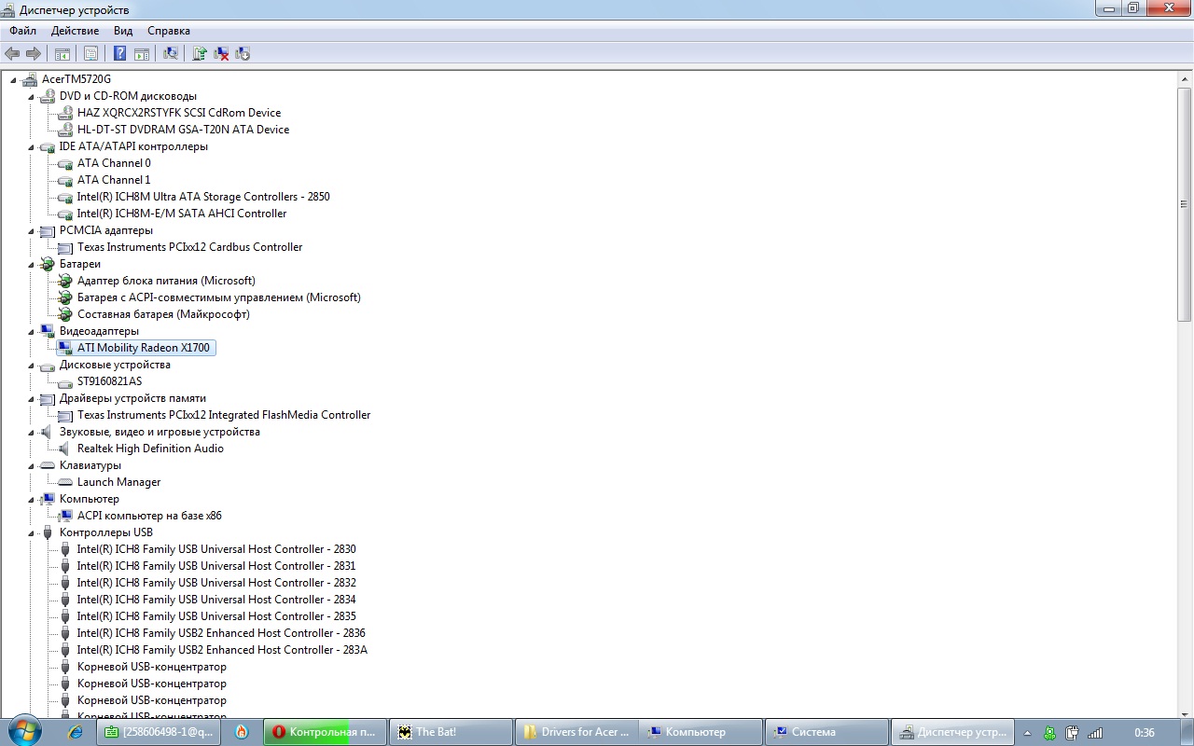Collapse Дисковые устройства category

[31, 365]
